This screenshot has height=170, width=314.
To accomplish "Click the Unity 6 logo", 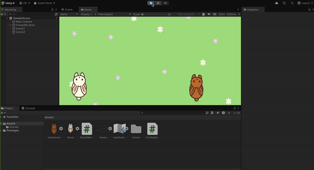I will pos(8,3).
